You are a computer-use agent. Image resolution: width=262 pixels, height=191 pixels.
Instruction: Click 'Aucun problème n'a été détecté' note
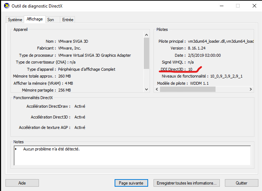pyautogui.click(x=51, y=149)
